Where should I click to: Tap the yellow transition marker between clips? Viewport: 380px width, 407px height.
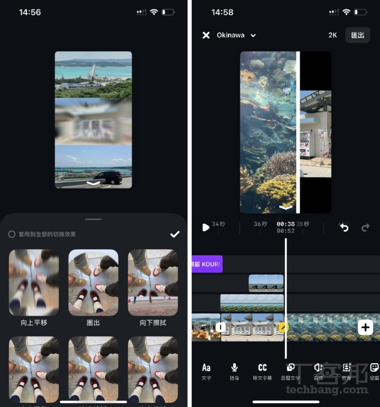(x=283, y=327)
